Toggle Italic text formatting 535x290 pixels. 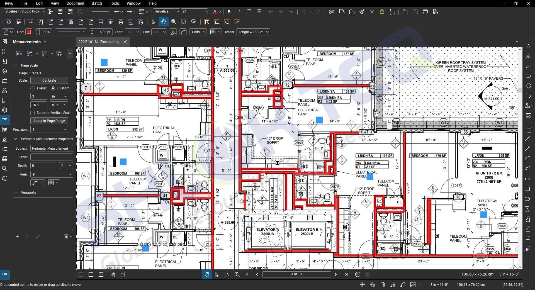(239, 12)
